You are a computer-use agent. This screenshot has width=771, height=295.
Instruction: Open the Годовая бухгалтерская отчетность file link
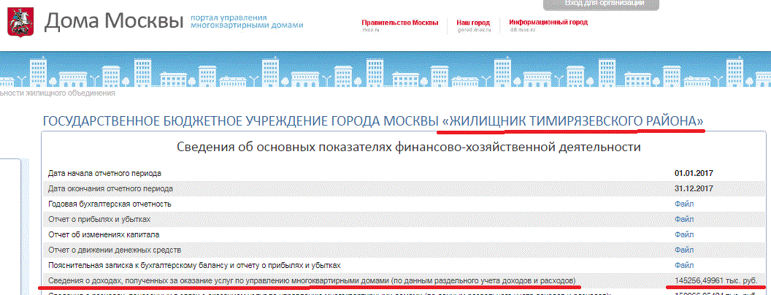click(x=684, y=204)
